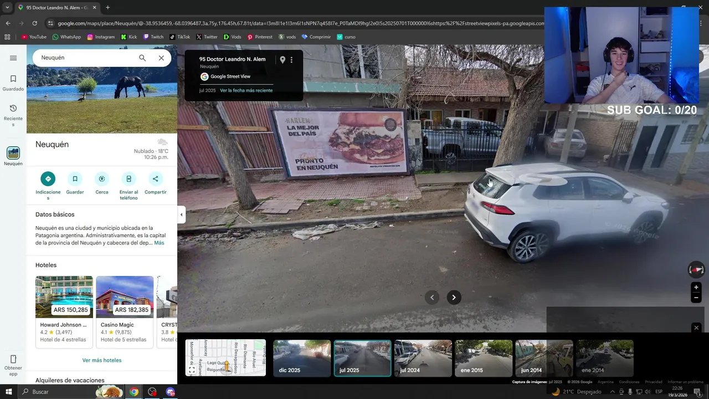Open the Twitter bookmark
Image resolution: width=709 pixels, height=399 pixels.
tap(207, 37)
